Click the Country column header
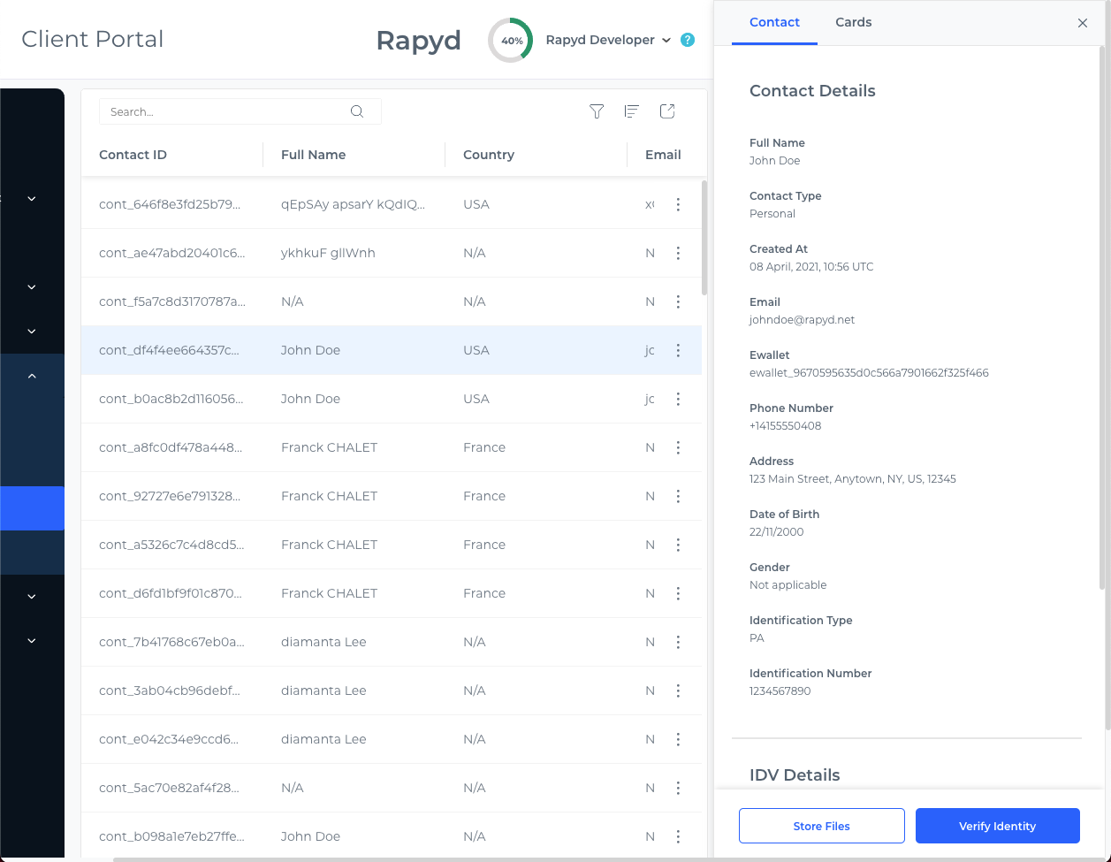The image size is (1111, 862). [489, 155]
